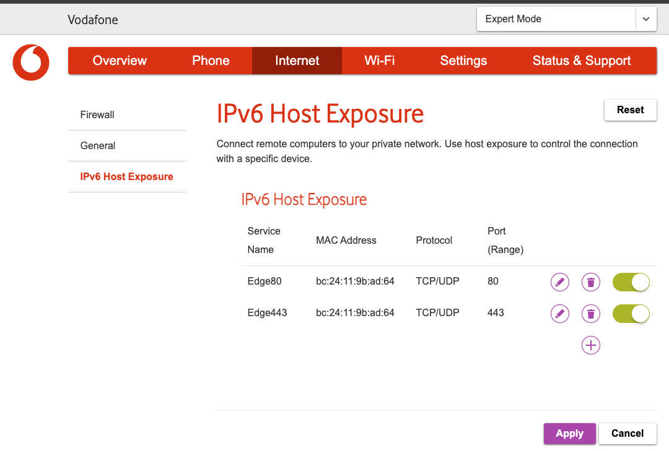
Task: Reset the IPv6 Host Exposure settings
Action: pyautogui.click(x=630, y=110)
